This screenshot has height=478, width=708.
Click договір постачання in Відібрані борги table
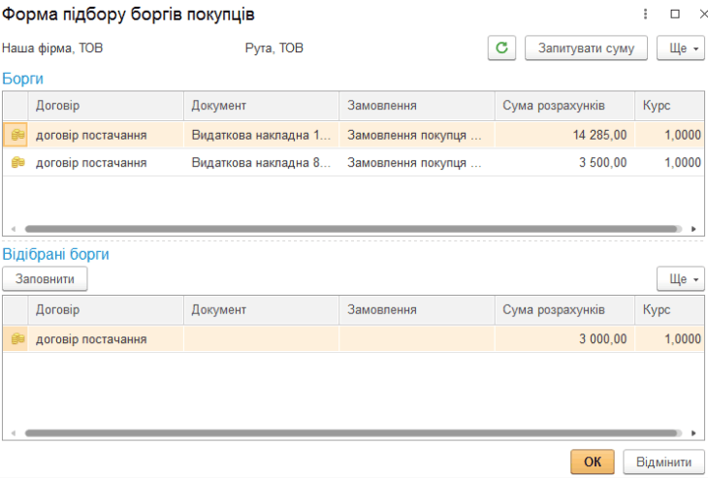91,339
